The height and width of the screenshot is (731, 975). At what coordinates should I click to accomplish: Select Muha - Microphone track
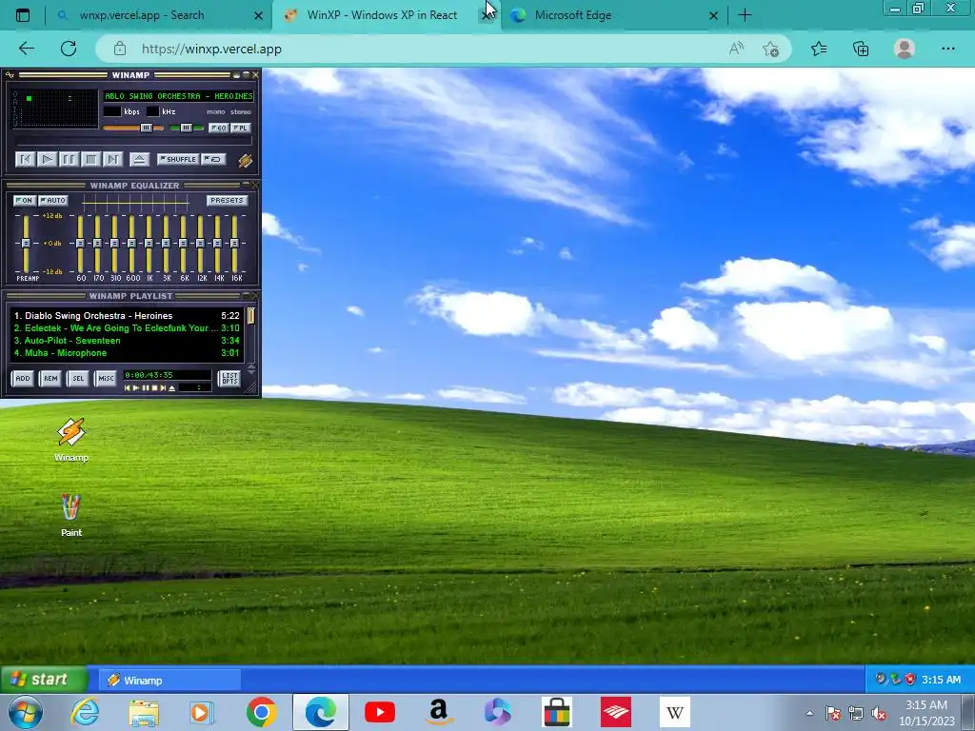coord(127,353)
